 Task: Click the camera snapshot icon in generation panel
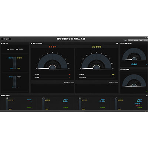click(117, 43)
